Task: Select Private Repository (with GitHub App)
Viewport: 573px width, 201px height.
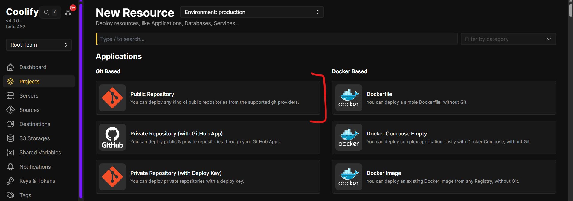Action: click(208, 137)
